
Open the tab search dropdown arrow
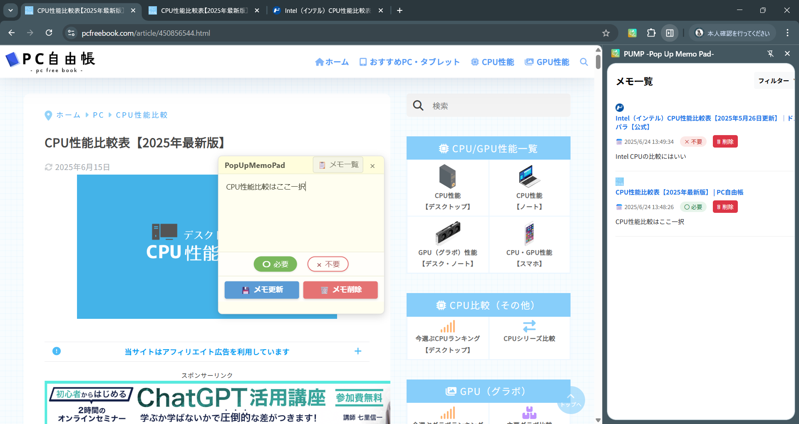point(10,10)
